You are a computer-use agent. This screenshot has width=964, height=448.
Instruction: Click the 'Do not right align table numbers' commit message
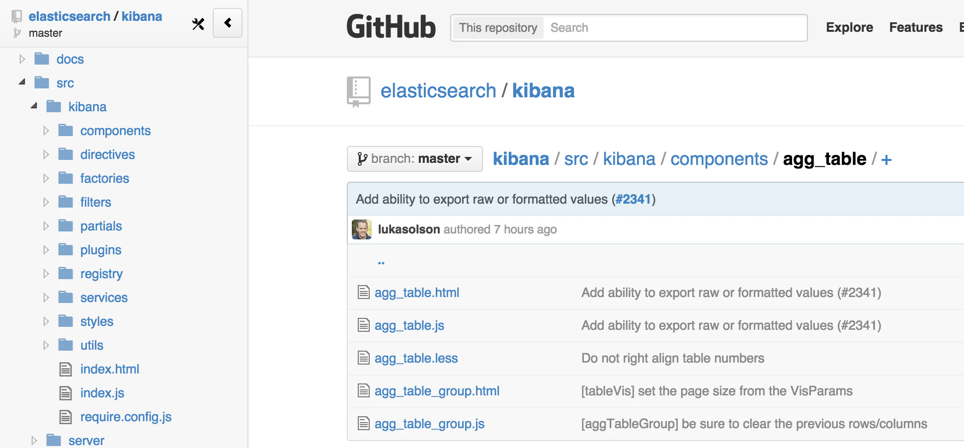tap(673, 358)
